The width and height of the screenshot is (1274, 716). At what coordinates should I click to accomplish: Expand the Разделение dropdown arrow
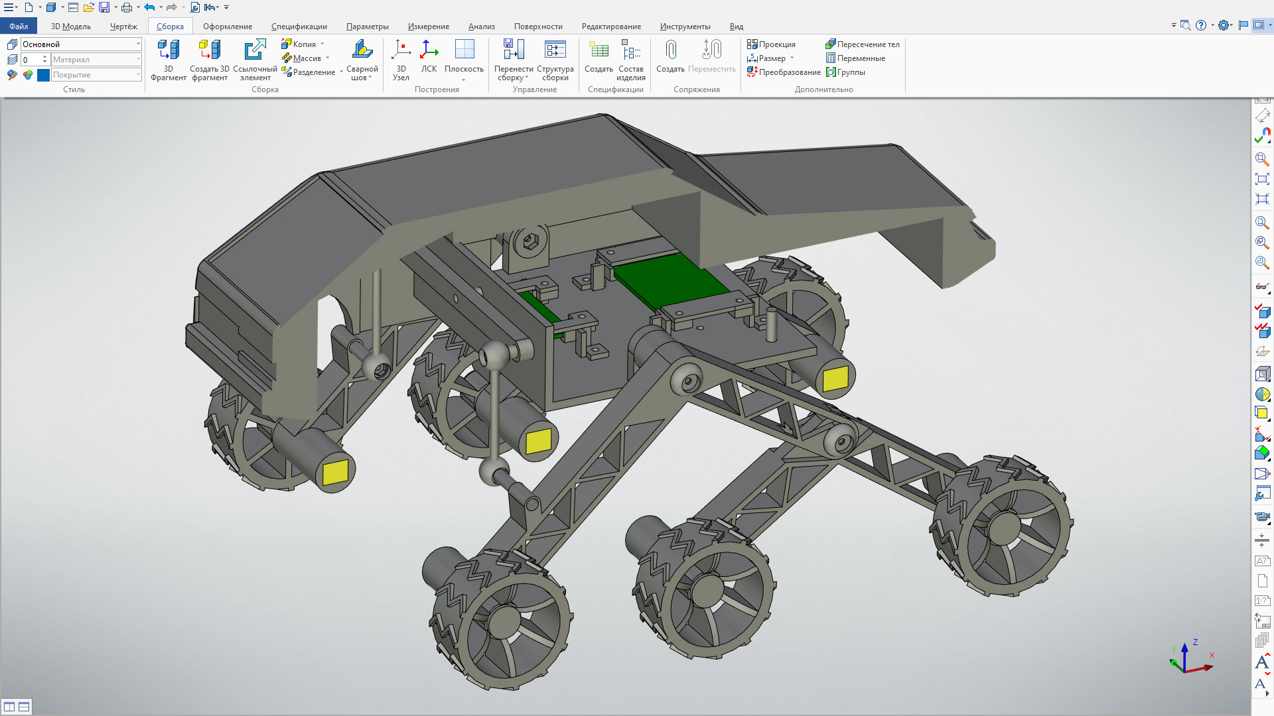[x=341, y=72]
